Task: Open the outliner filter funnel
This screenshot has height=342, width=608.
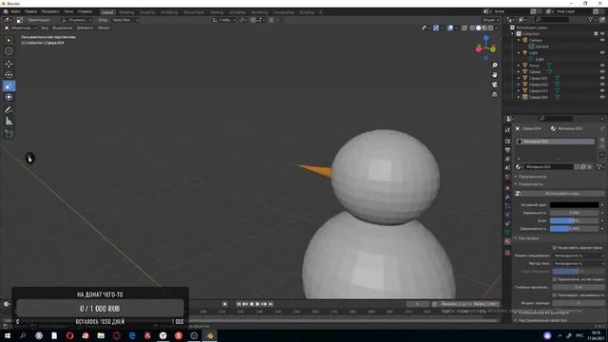Action: 591,19
